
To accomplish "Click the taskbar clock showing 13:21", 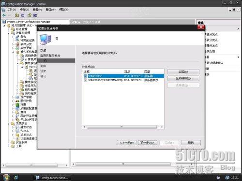I will (235, 178).
